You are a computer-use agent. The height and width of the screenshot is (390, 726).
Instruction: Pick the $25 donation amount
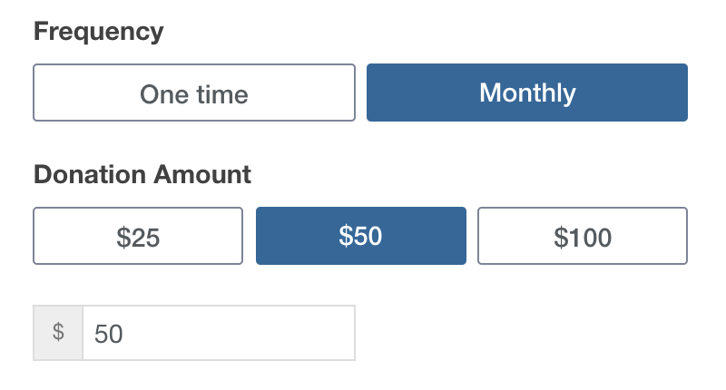coord(138,237)
